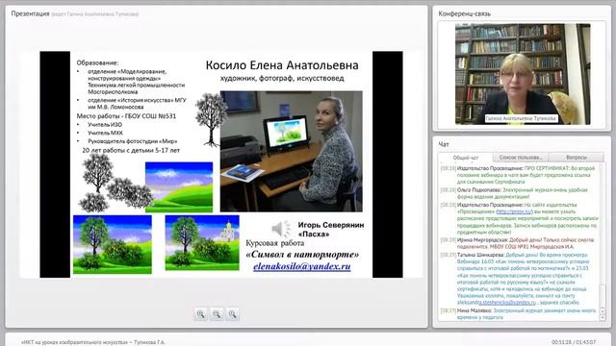Screen dimensions: 616x346
Task: Follow the prosv.ru link in chat
Action: click(514, 211)
